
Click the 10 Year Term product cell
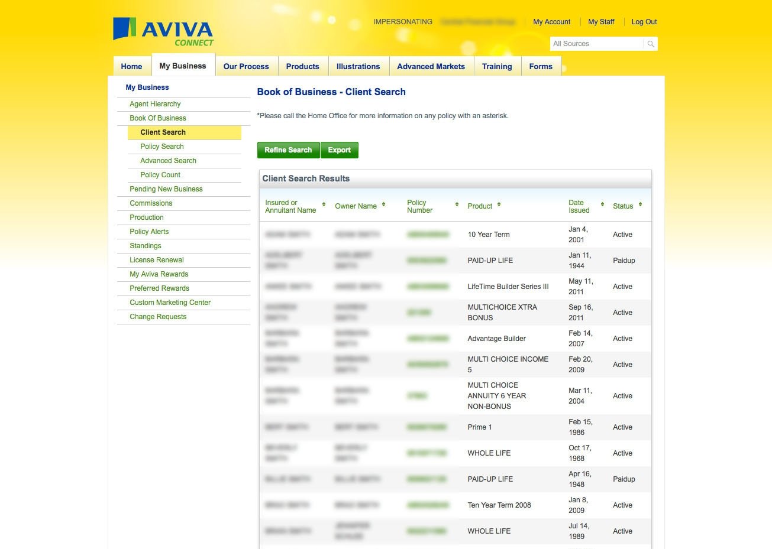[489, 235]
